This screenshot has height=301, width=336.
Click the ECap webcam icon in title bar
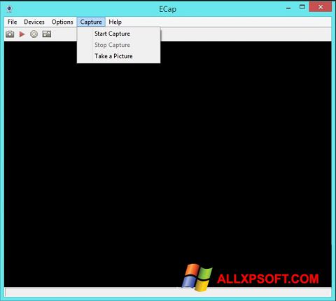click(x=9, y=9)
